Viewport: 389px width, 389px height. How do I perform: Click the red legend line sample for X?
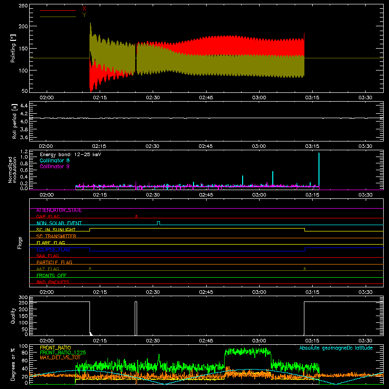coord(58,10)
